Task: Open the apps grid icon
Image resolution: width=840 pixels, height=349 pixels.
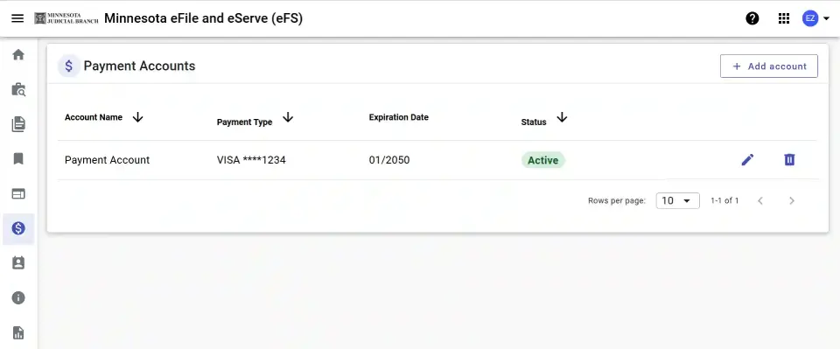Action: point(784,18)
